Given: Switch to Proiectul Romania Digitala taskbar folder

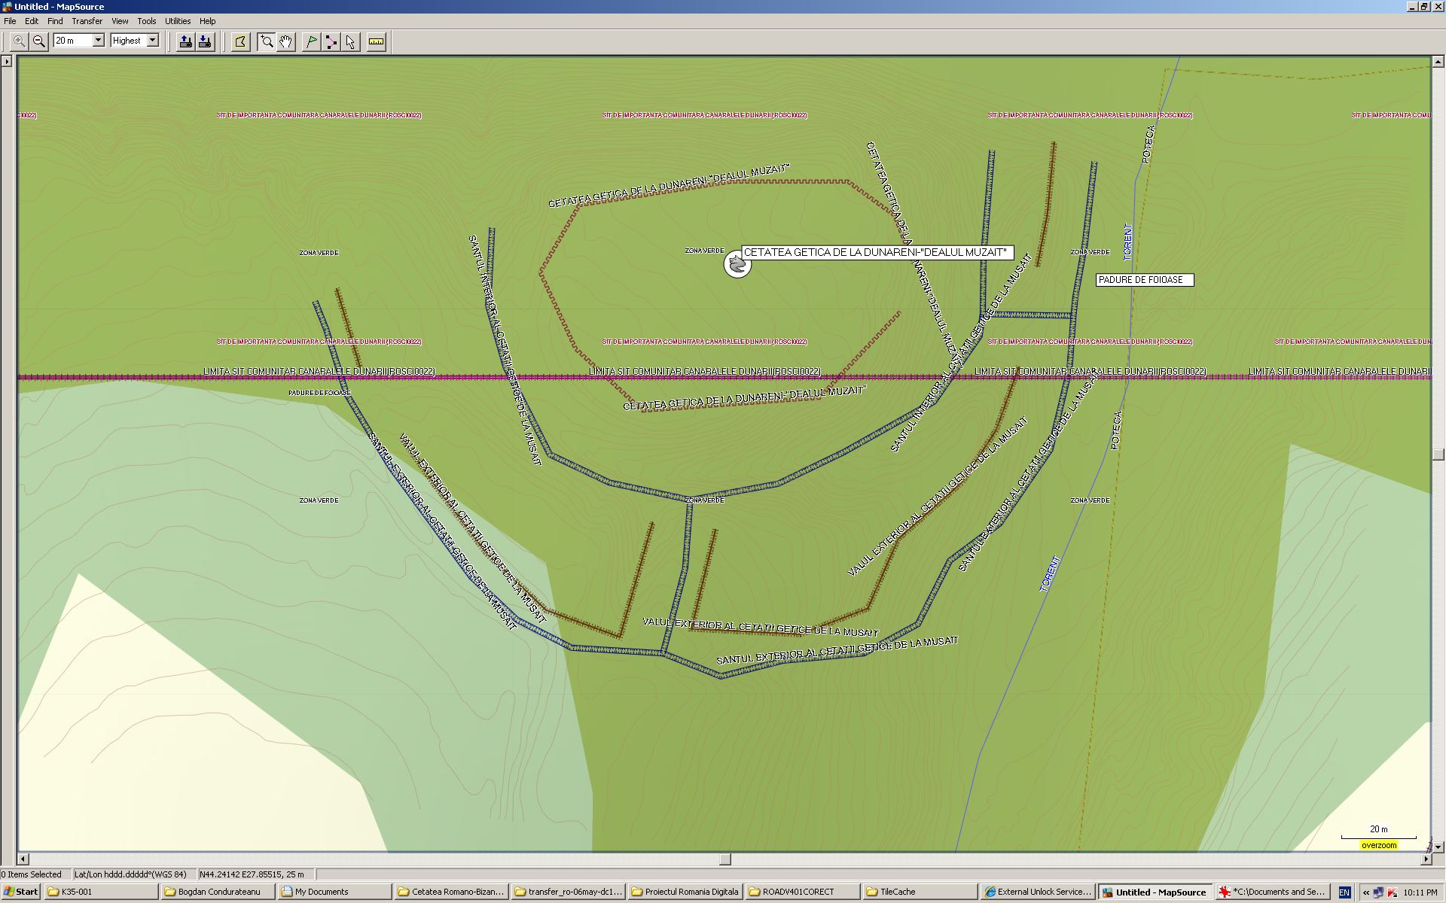Looking at the screenshot, I should click(x=685, y=892).
